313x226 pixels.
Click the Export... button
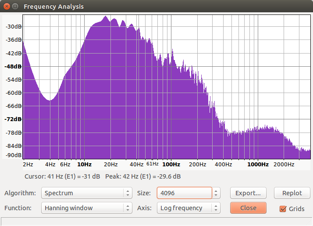(x=248, y=193)
